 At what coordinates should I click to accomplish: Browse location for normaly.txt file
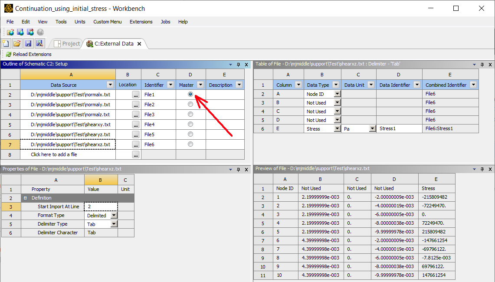click(136, 105)
